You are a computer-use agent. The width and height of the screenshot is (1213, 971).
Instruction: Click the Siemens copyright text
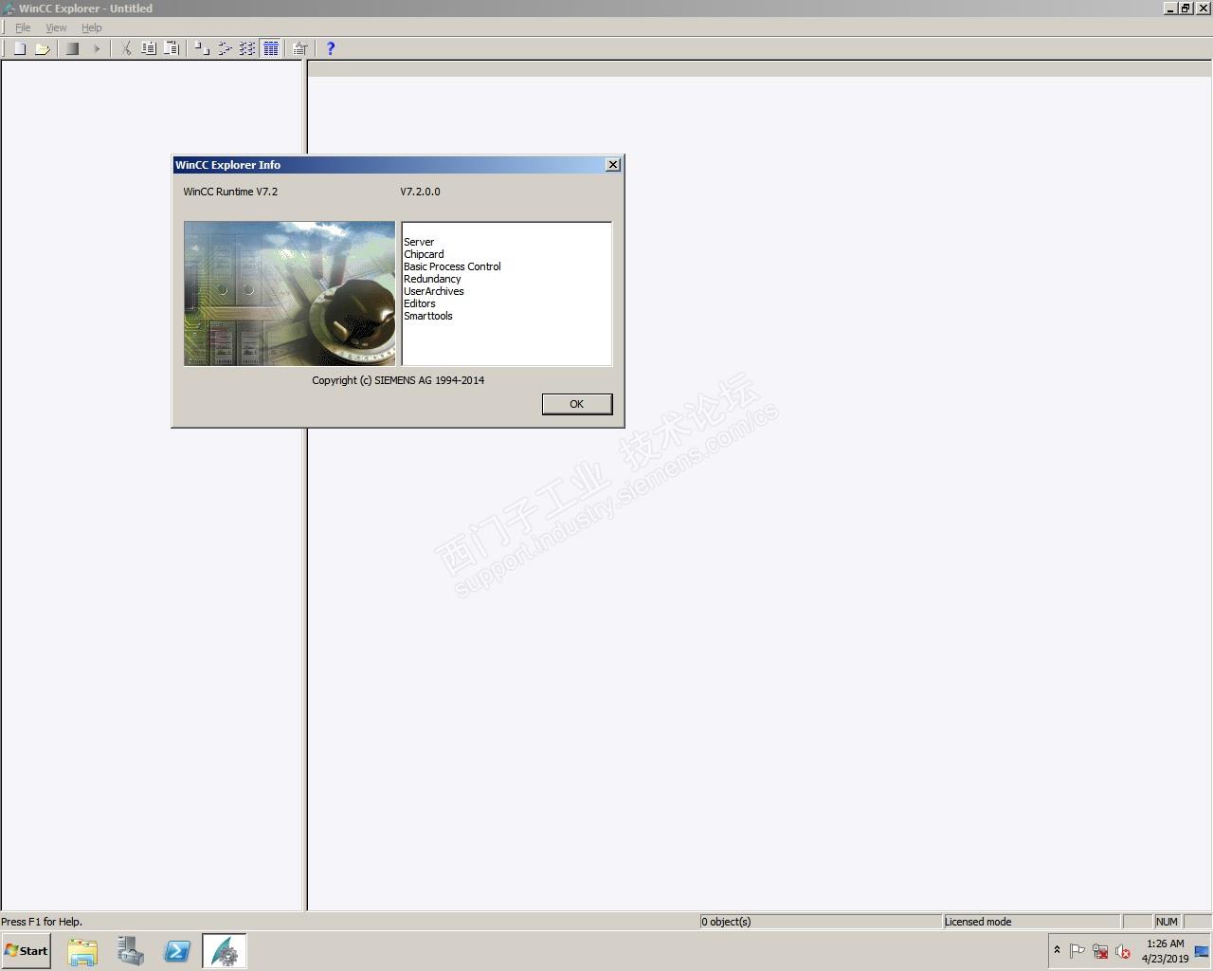pyautogui.click(x=398, y=380)
